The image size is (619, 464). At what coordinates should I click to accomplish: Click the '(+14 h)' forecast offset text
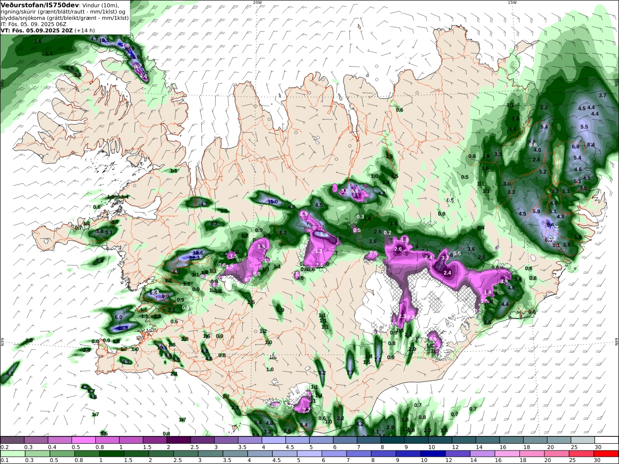click(x=85, y=30)
